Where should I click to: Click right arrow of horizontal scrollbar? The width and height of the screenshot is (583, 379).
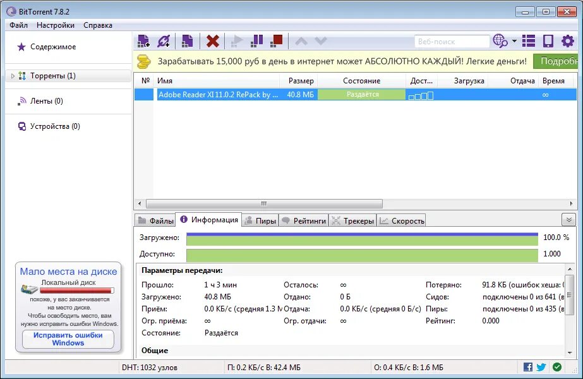571,203
